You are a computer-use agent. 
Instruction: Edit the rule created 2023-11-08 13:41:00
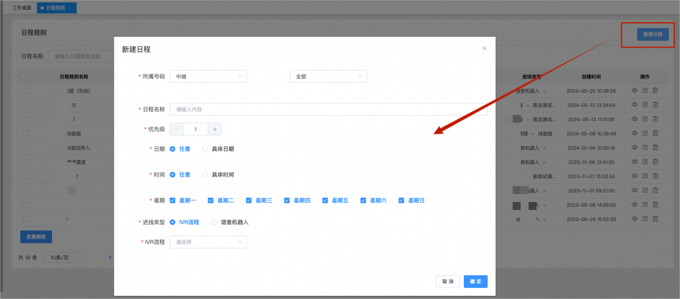coord(645,162)
